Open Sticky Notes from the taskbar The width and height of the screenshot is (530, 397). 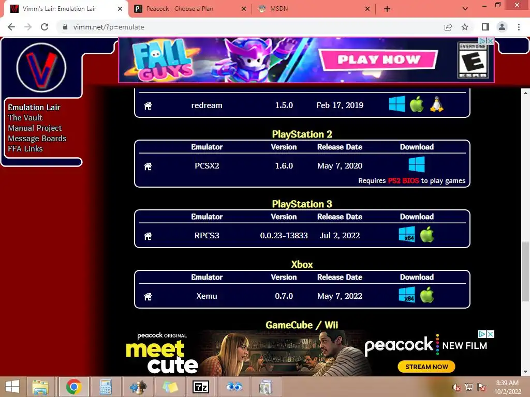tap(170, 387)
